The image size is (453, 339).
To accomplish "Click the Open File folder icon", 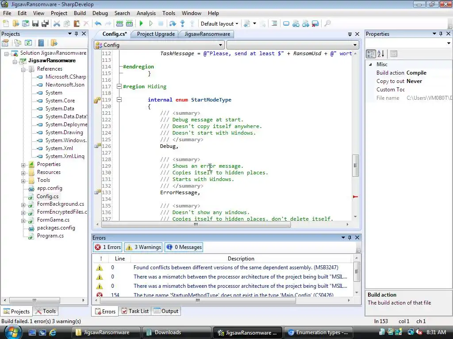I will 15,24.
